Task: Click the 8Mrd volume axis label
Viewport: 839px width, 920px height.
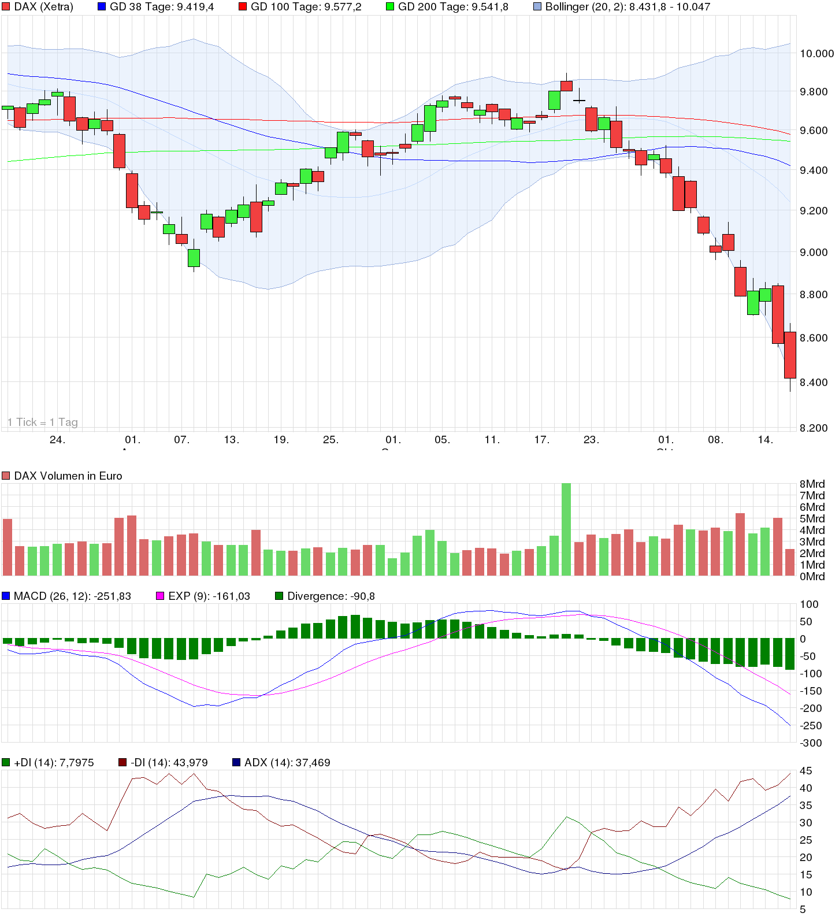Action: click(x=812, y=484)
